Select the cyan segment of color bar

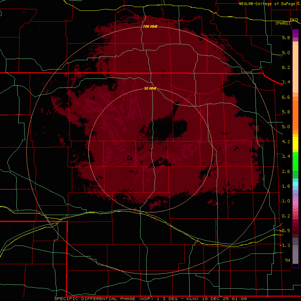295,184
